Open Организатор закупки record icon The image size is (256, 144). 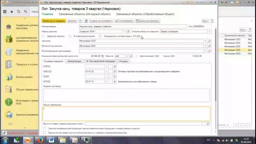coord(209,46)
